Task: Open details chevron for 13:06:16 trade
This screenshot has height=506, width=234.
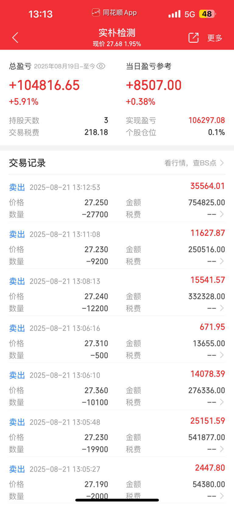Action: [x=222, y=355]
